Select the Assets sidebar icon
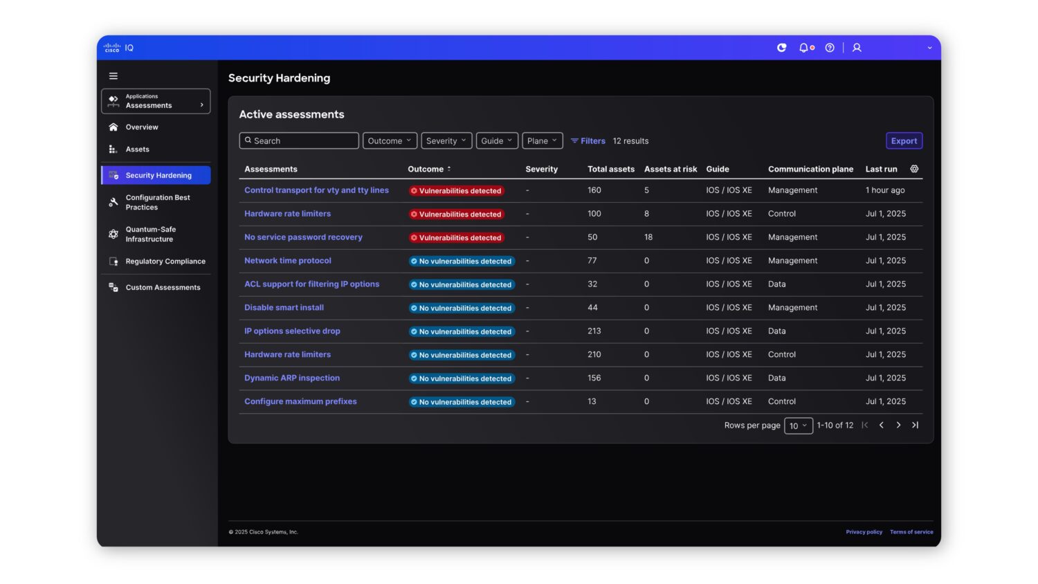Viewport: 1038px width, 584px height. click(x=113, y=149)
